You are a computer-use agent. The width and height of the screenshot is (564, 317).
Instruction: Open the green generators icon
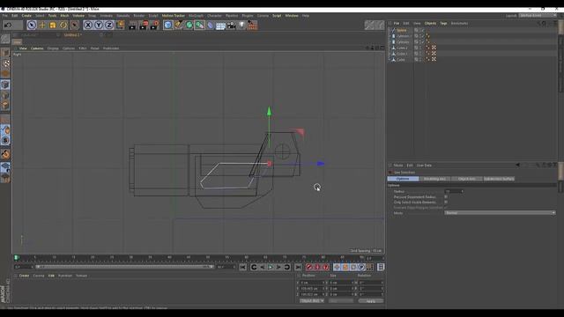pyautogui.click(x=189, y=25)
